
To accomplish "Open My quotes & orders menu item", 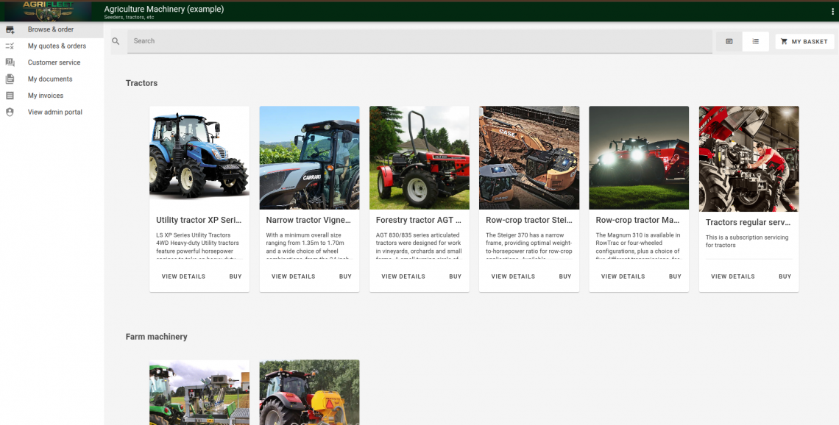I will click(52, 46).
